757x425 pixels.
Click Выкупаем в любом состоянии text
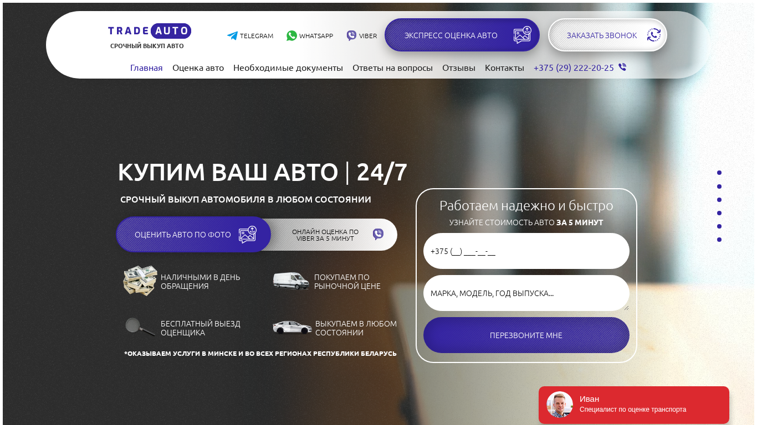click(356, 328)
